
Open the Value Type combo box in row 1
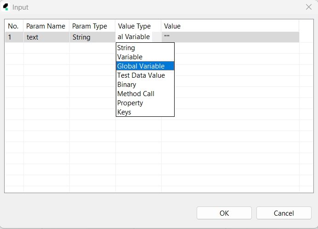pyautogui.click(x=138, y=37)
